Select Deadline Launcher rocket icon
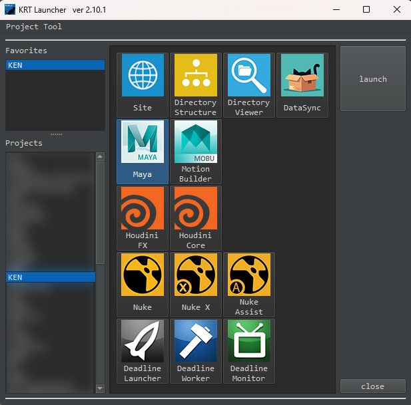Screen dimensions: 411x405 tap(143, 341)
